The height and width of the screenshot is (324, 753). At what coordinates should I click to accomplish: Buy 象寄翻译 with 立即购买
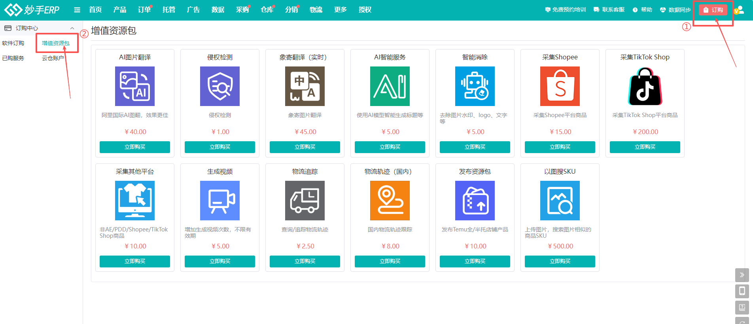click(305, 147)
